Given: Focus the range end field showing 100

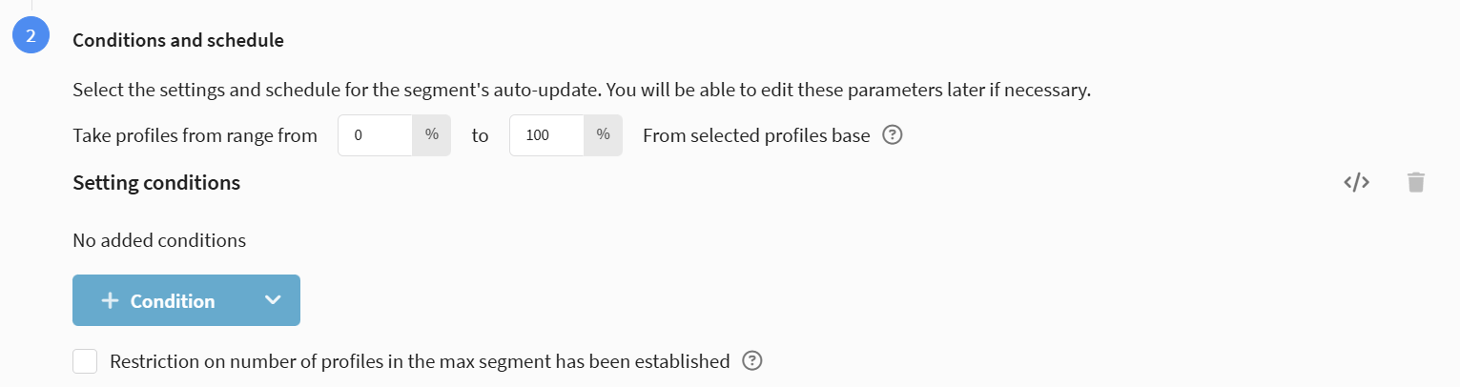Looking at the screenshot, I should [x=546, y=135].
